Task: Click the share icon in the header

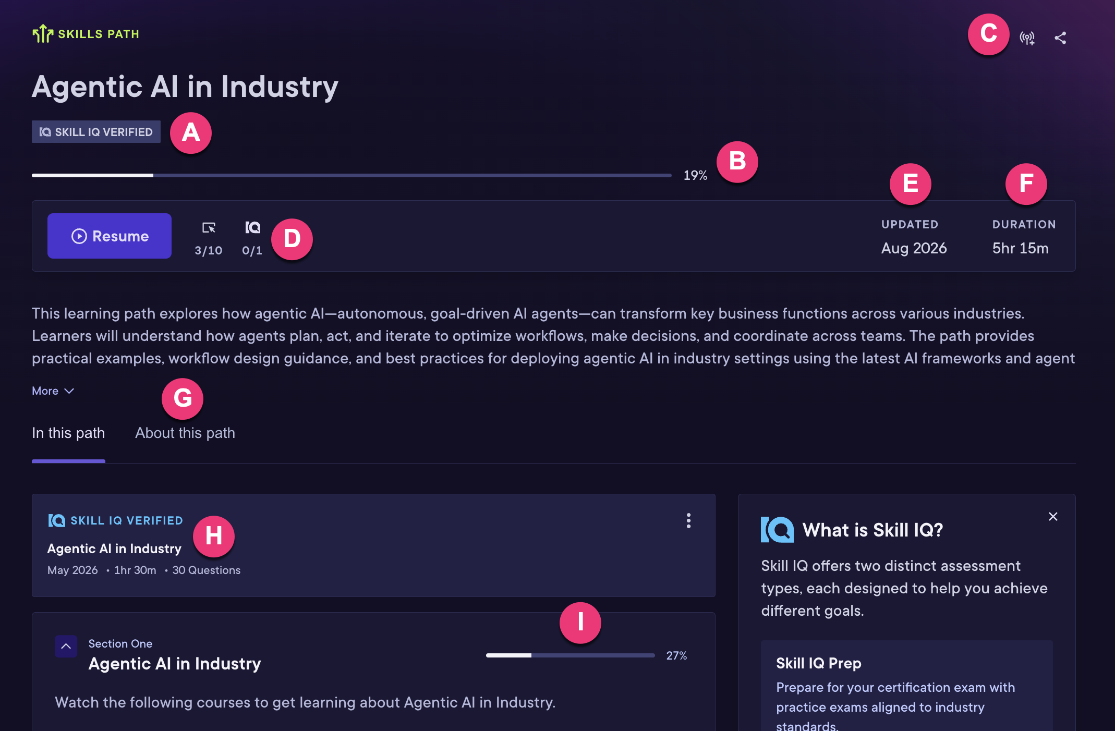Action: [x=1060, y=38]
